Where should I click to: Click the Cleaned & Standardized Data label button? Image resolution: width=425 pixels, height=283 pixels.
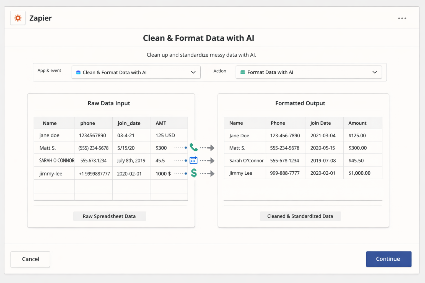click(x=300, y=216)
